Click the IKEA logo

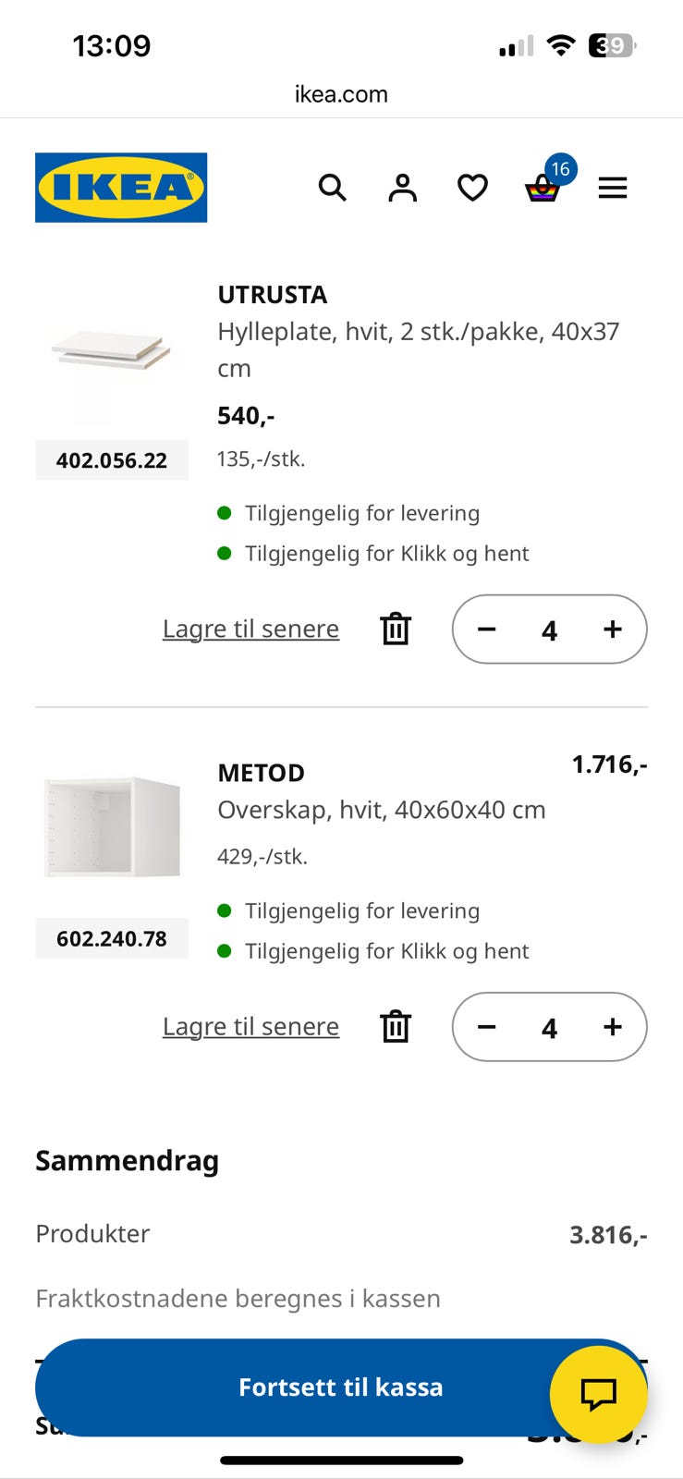point(121,188)
